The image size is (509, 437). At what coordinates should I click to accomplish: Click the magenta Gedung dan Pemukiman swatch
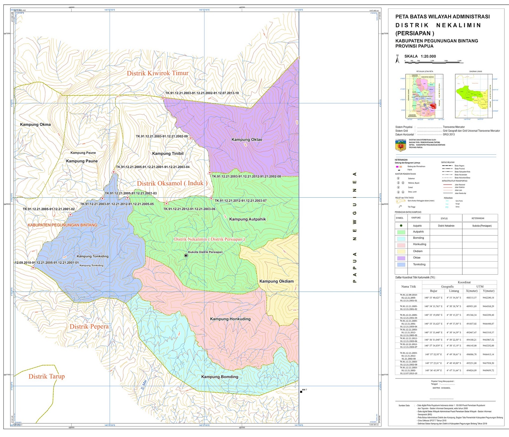tap(397, 167)
